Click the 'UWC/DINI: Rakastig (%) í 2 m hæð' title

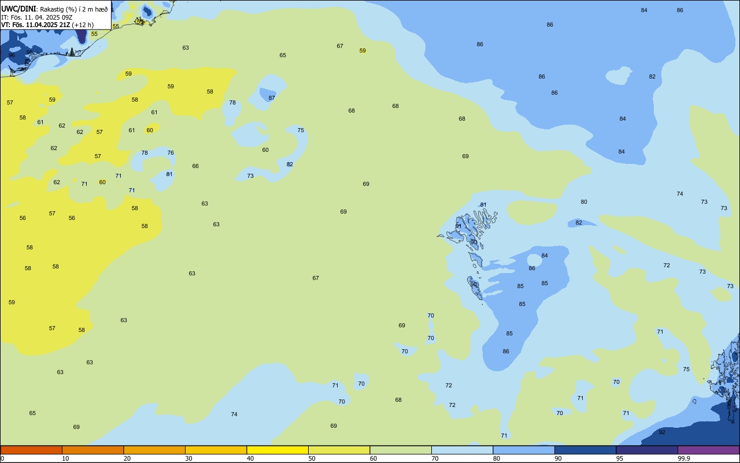(54, 9)
